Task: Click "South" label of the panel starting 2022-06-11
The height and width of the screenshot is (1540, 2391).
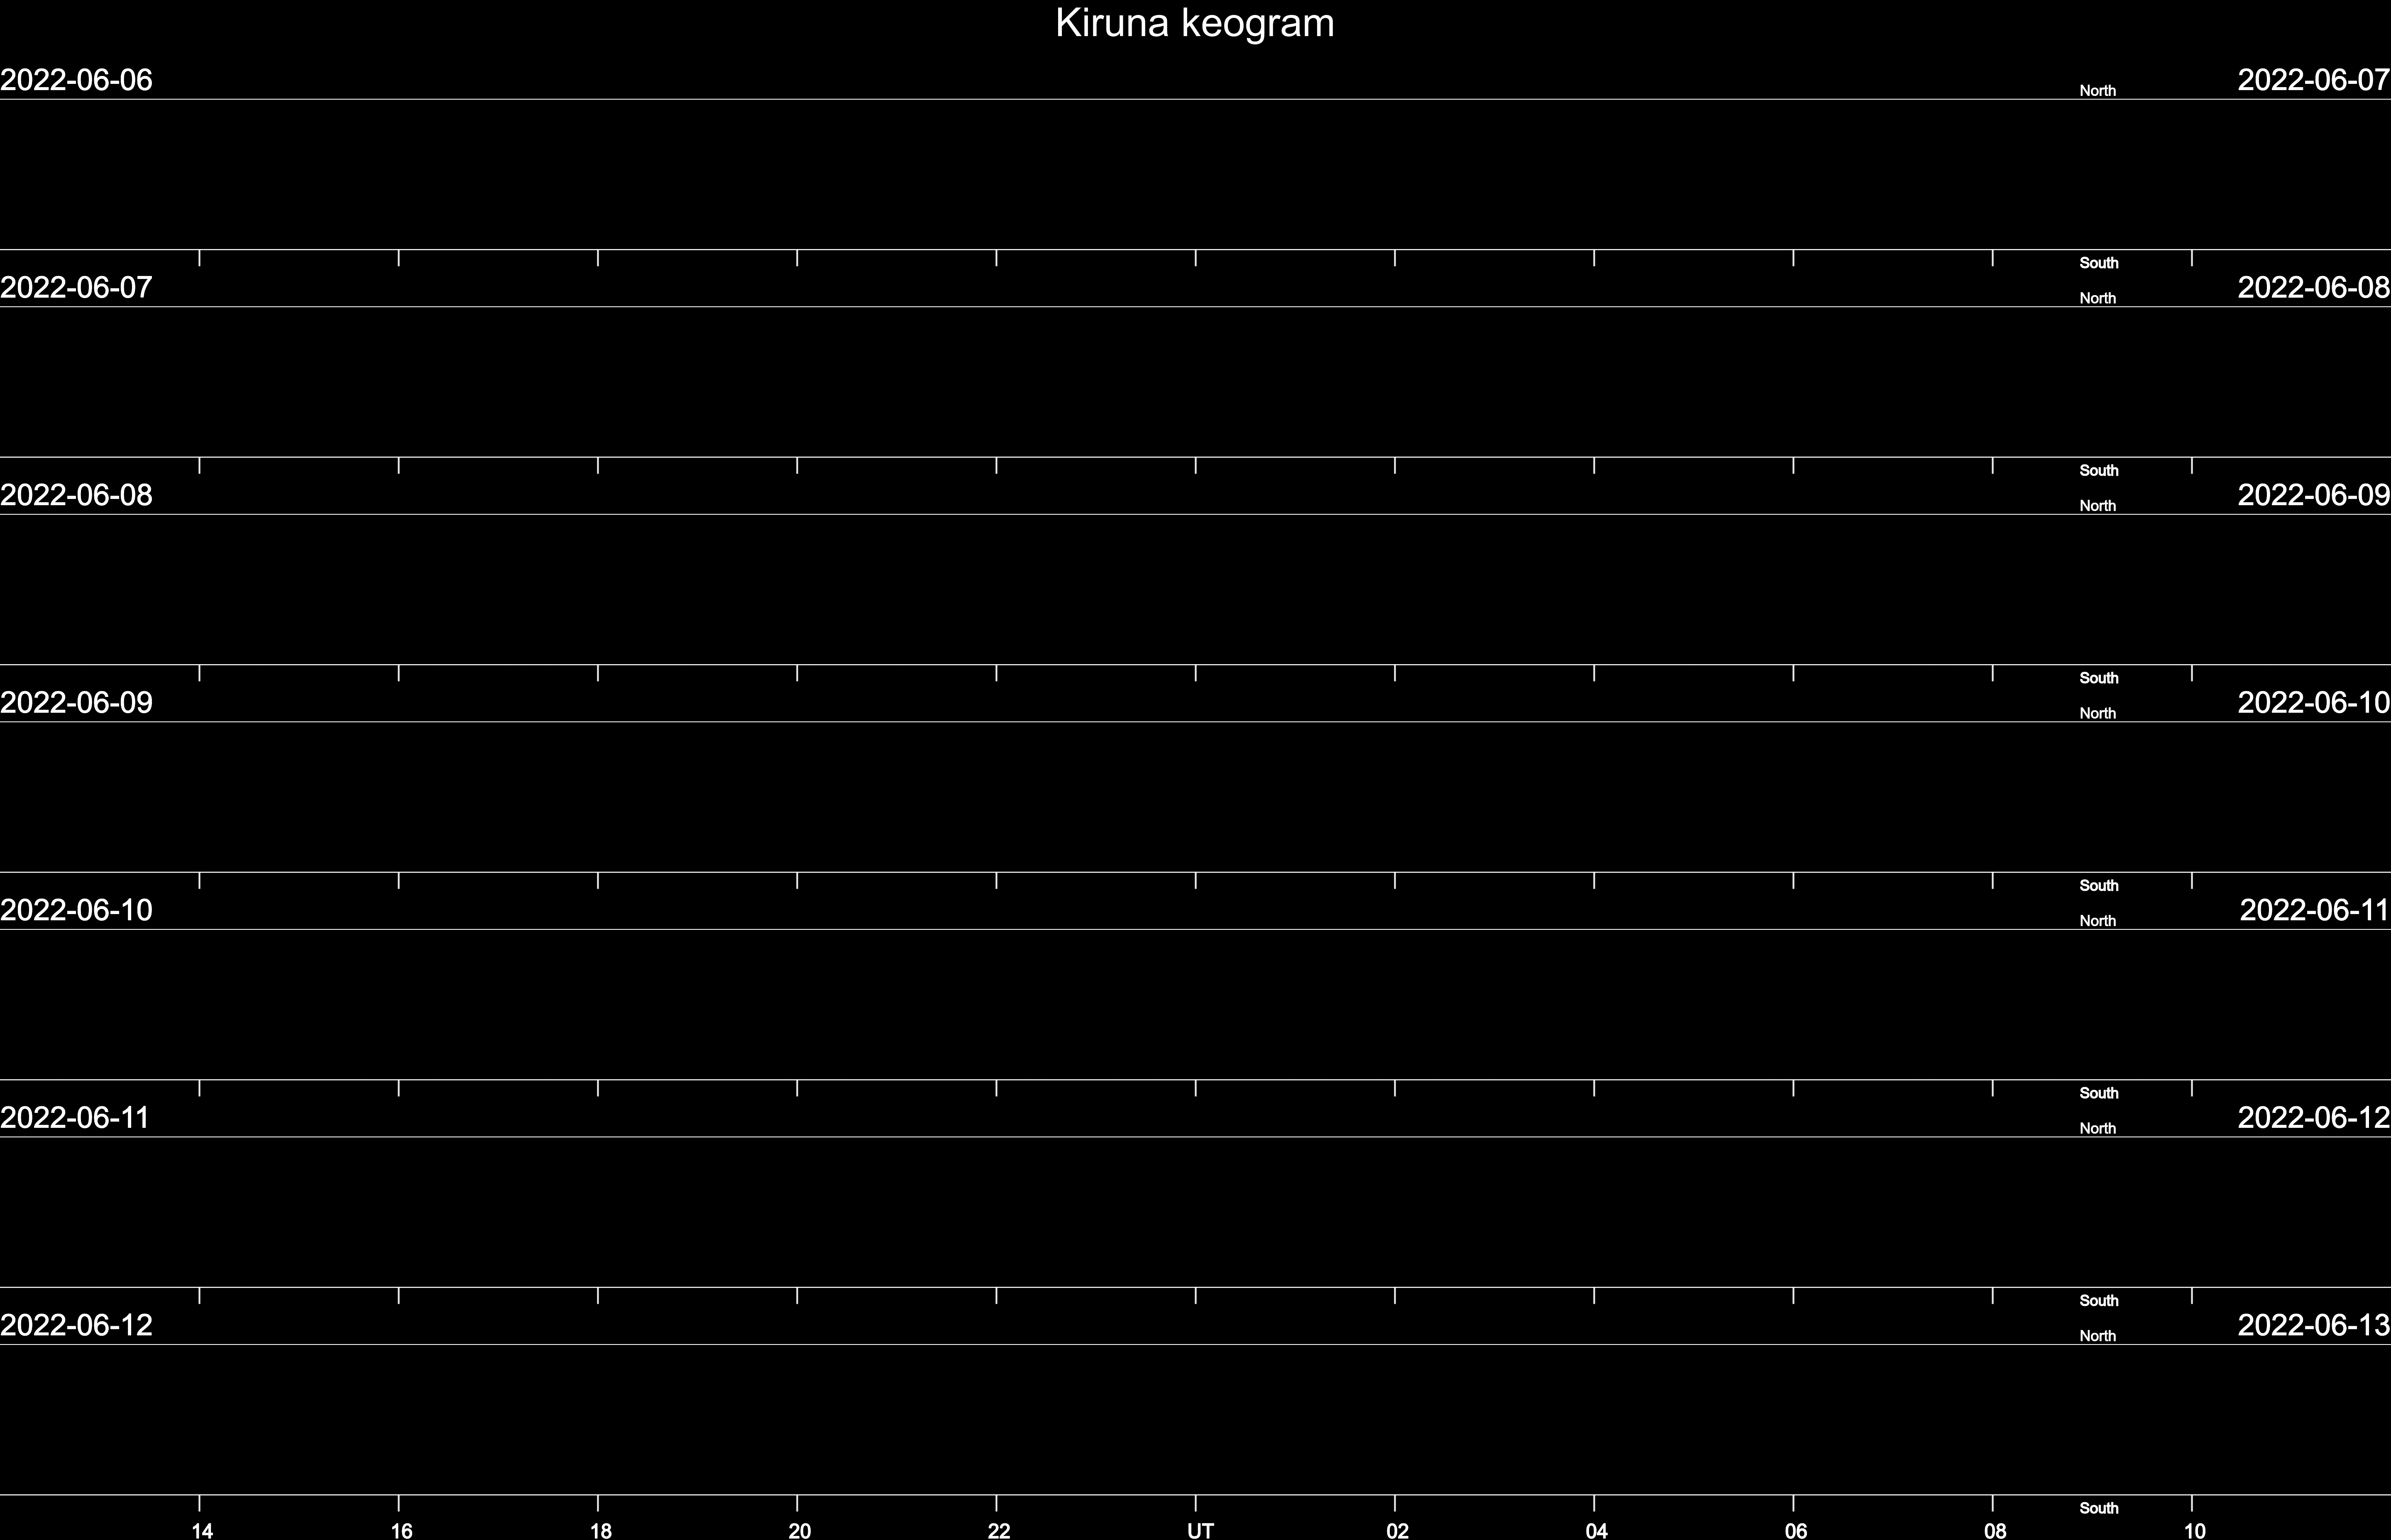Action: (x=2099, y=1300)
